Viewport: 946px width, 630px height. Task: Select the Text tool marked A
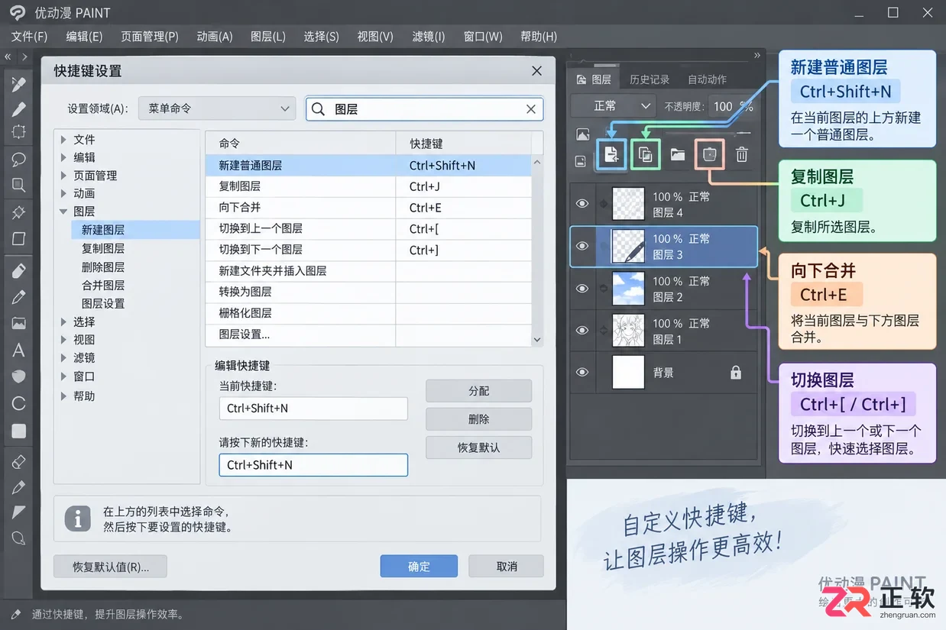pos(18,350)
